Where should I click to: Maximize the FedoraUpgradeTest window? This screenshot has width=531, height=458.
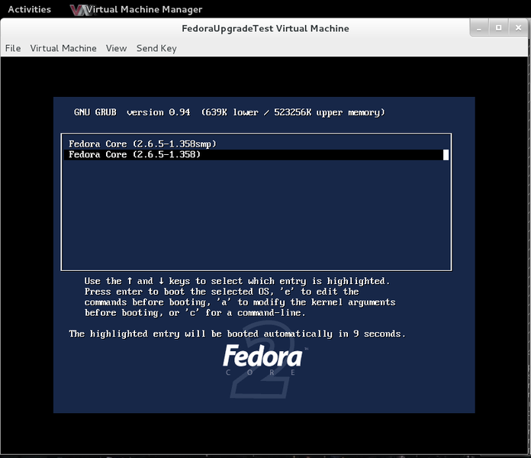pos(498,28)
